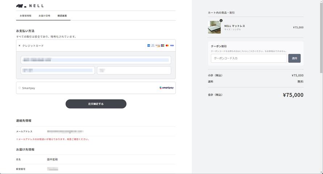Apply the coupon with the 適用 button
The height and width of the screenshot is (174, 323).
tap(294, 58)
